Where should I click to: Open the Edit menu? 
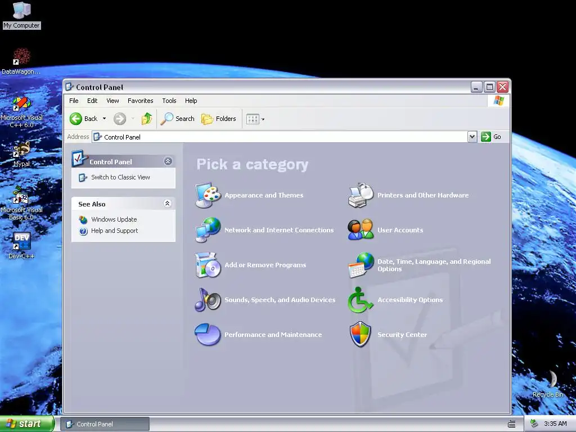tap(92, 101)
